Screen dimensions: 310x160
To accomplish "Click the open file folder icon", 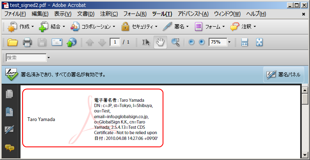I will click(12, 42).
